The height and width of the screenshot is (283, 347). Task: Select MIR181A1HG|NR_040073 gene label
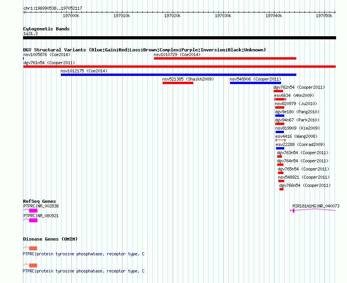pos(316,206)
